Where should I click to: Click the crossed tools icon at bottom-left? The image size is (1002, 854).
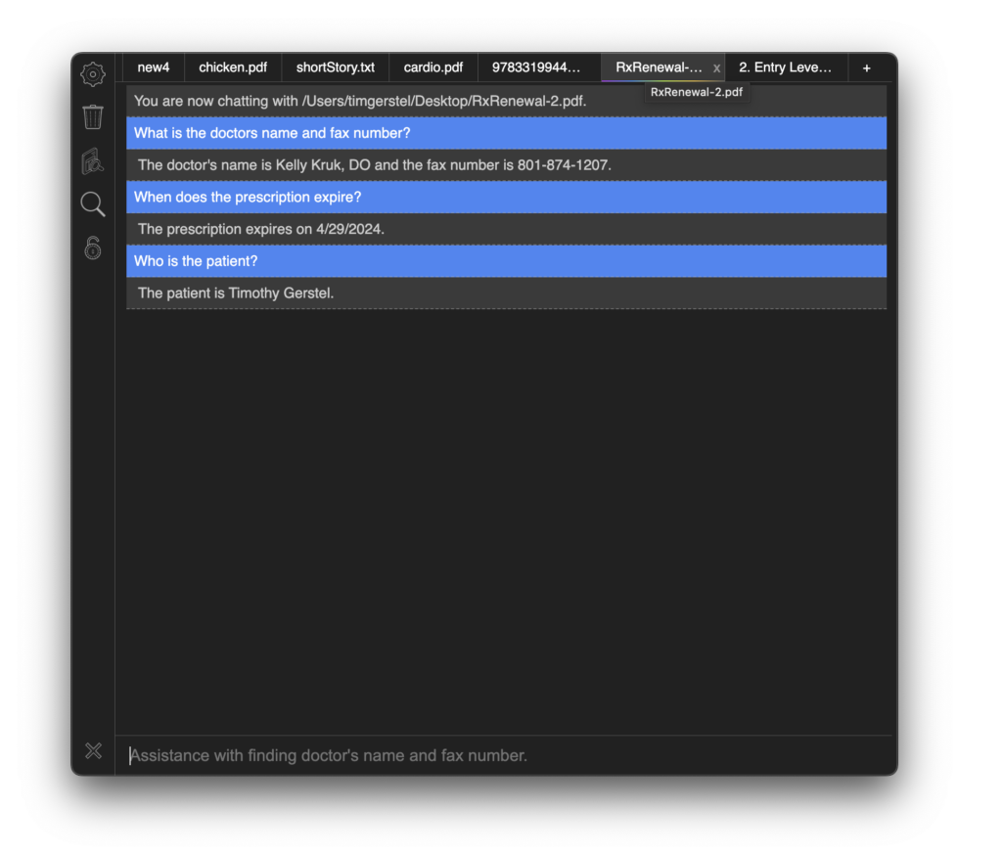[93, 751]
